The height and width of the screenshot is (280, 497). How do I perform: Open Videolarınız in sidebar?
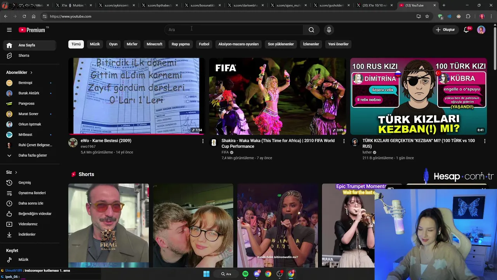(x=28, y=224)
